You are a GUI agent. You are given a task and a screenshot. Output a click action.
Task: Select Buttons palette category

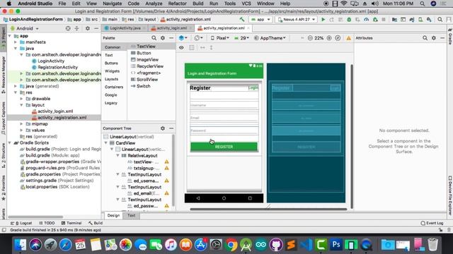click(x=111, y=63)
